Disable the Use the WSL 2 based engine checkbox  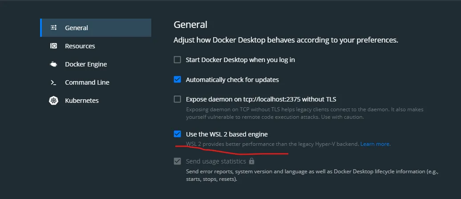pos(178,134)
